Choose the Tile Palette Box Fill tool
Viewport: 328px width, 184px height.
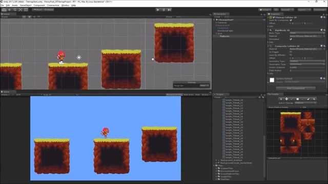(x=297, y=99)
